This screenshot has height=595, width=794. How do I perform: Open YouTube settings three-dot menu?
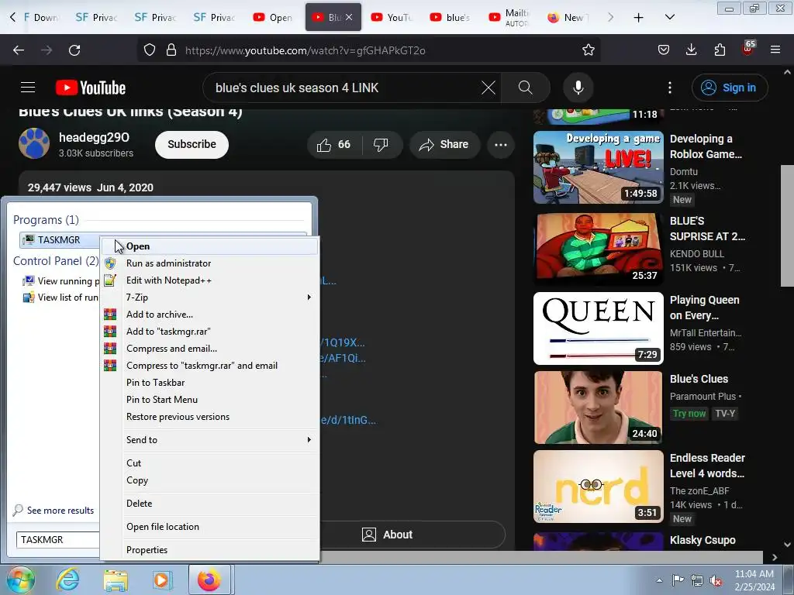[670, 88]
